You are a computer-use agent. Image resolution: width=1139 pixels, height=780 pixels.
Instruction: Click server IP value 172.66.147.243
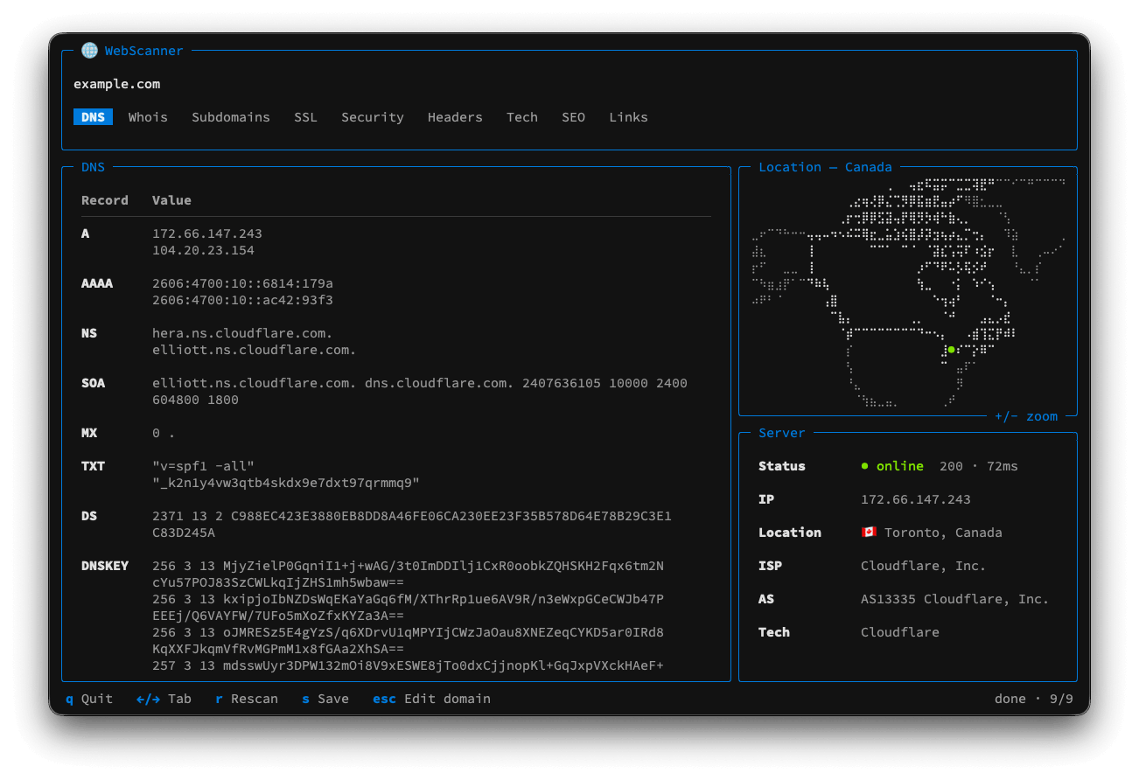916,499
